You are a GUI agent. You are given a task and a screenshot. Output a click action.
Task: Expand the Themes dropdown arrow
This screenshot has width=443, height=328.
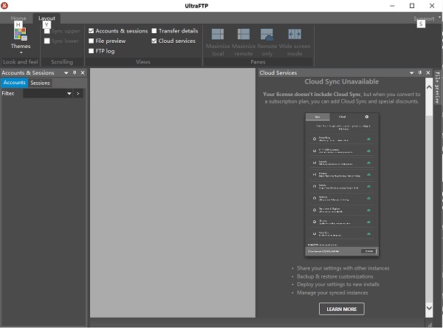coord(21,52)
